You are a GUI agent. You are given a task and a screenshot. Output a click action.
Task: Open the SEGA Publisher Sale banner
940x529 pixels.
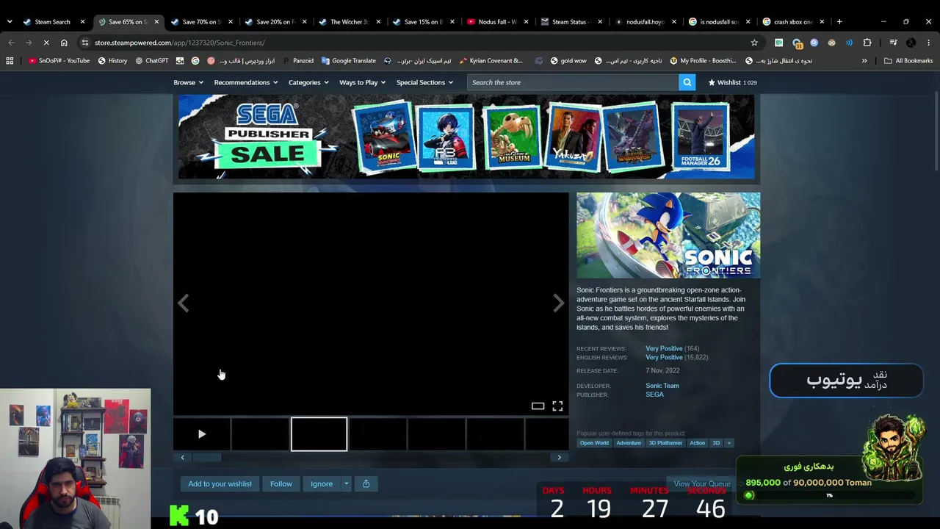(466, 137)
